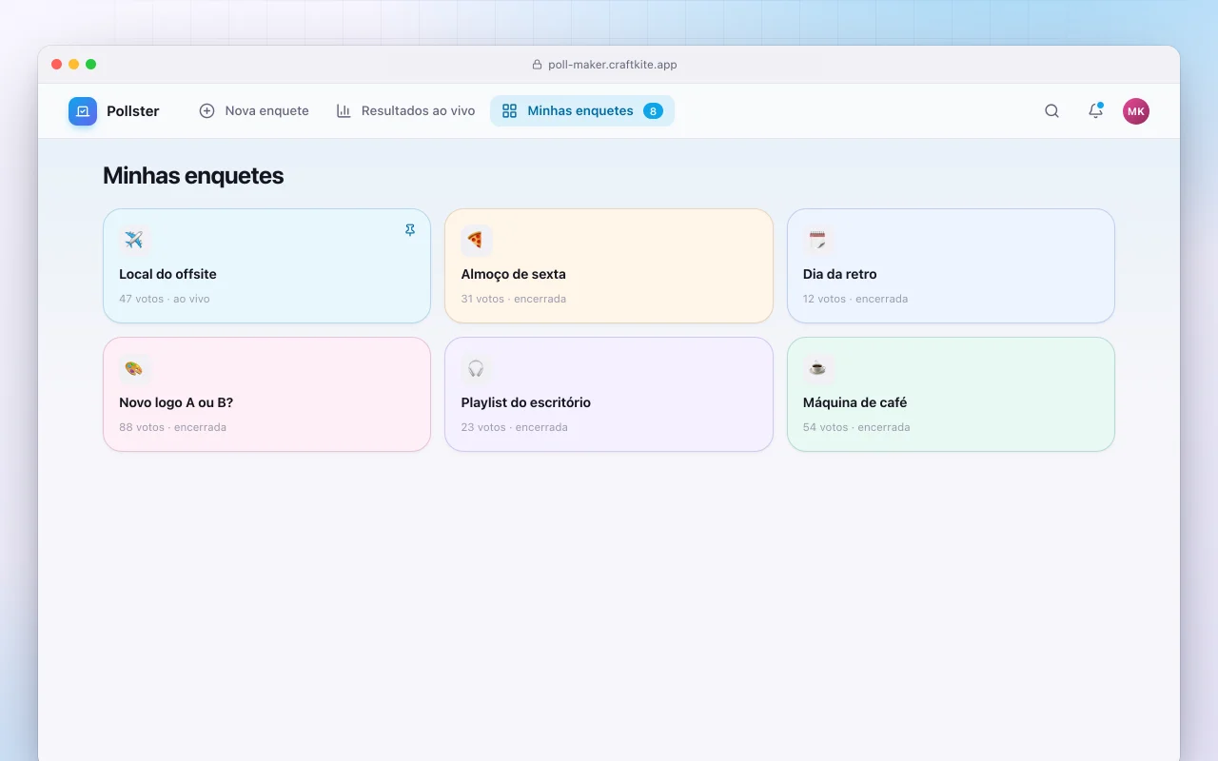Open the Local do offsite poll title

click(167, 274)
